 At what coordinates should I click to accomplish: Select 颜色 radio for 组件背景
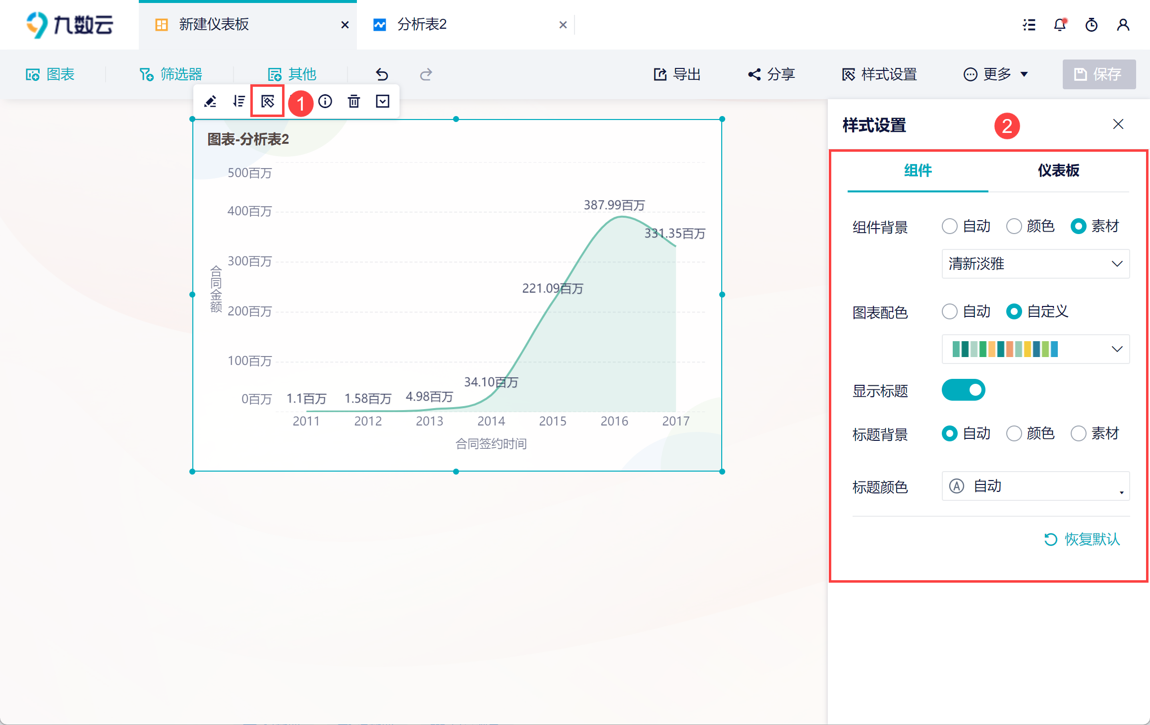(1014, 226)
